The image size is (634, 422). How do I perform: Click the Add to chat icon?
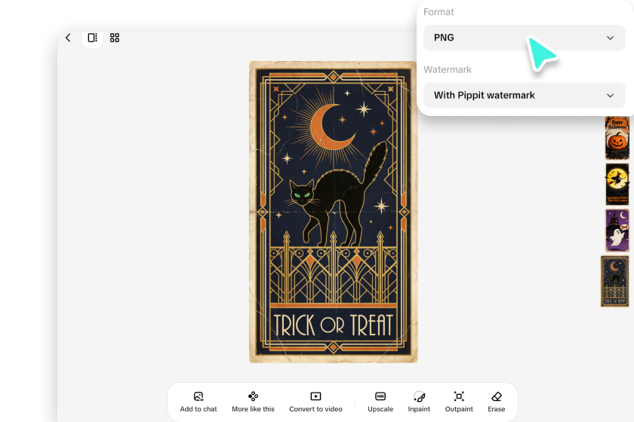pyautogui.click(x=199, y=396)
